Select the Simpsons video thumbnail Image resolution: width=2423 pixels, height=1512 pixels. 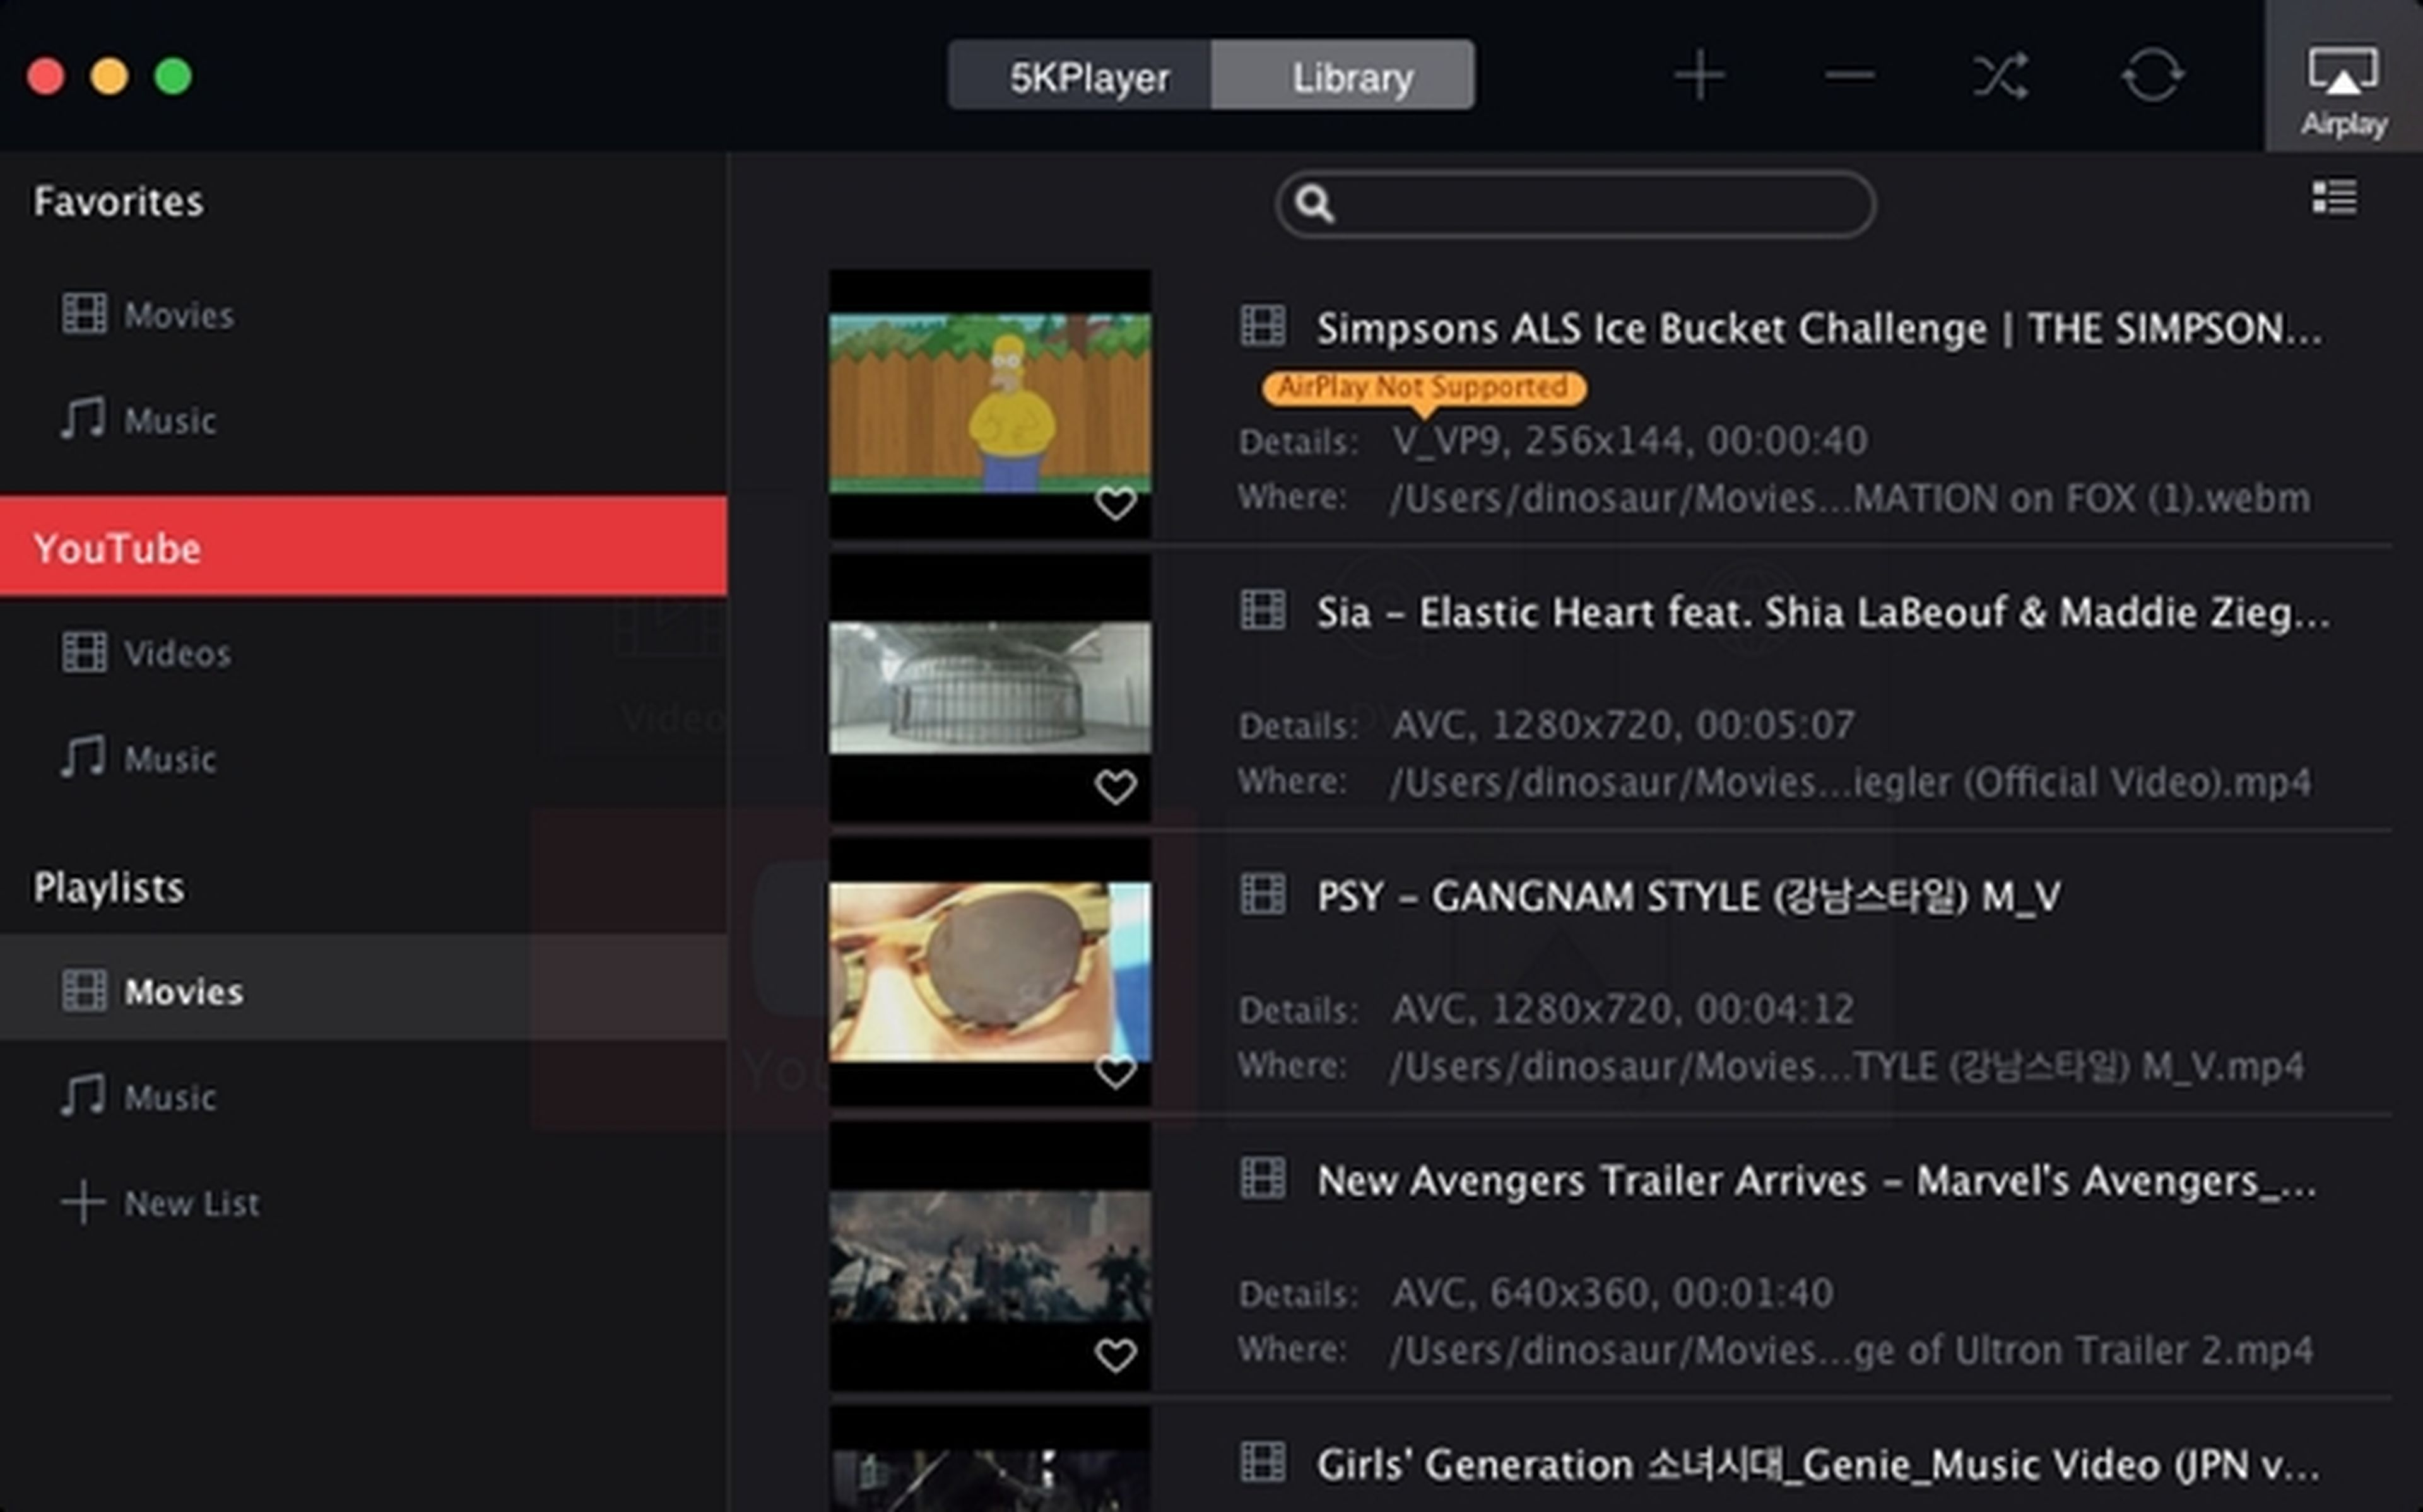(987, 401)
